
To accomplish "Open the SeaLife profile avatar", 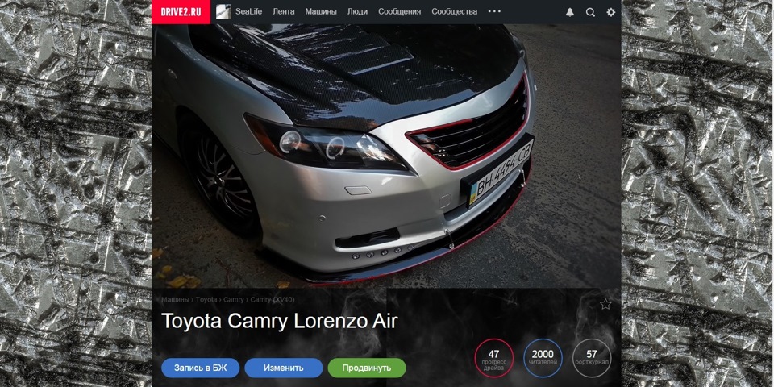I will (x=223, y=12).
